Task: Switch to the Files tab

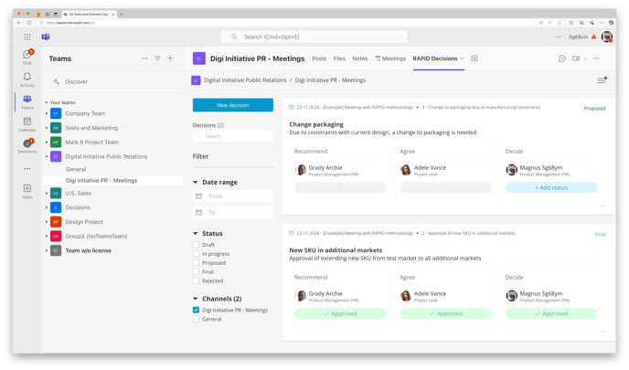Action: coord(339,58)
